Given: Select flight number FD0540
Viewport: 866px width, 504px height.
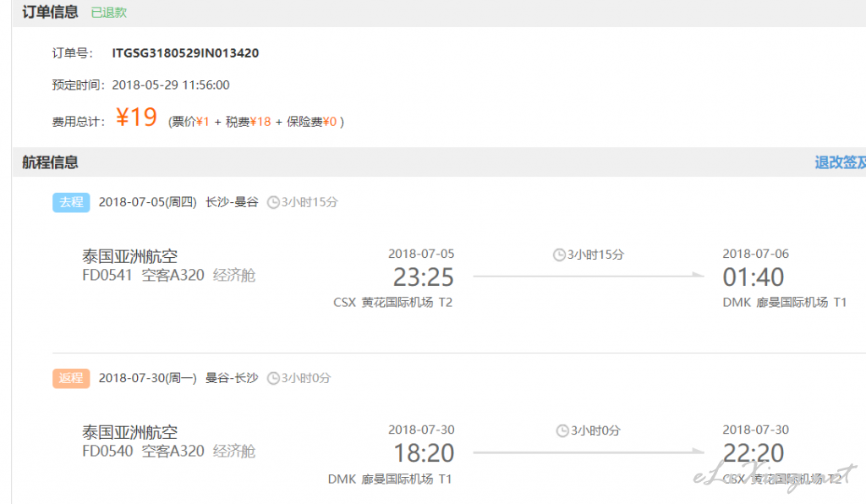Looking at the screenshot, I should click(107, 451).
